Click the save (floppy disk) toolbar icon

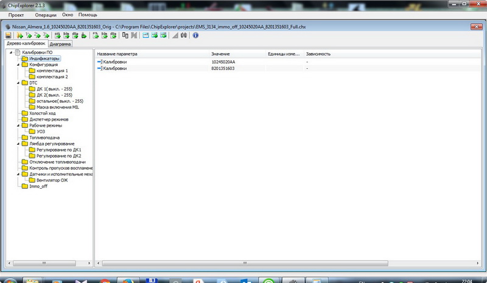click(x=9, y=36)
